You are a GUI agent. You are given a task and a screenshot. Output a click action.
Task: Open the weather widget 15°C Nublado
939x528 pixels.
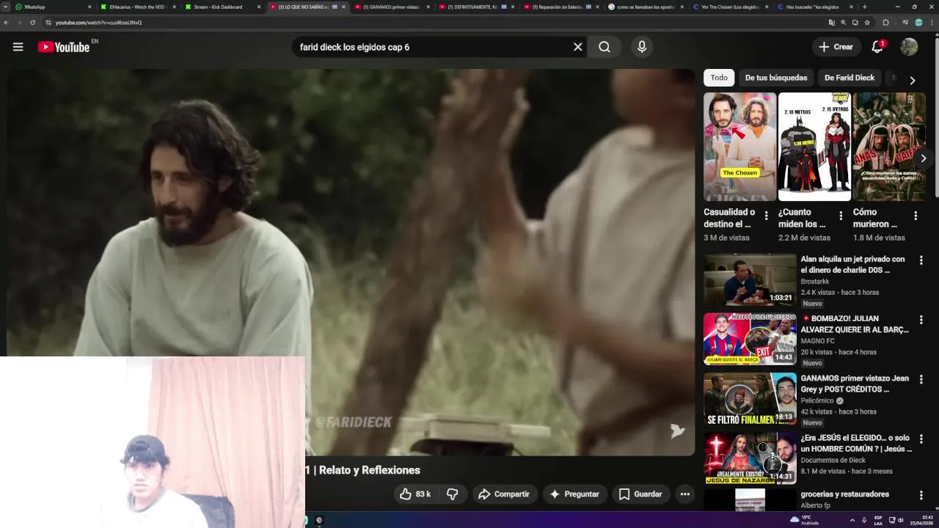pyautogui.click(x=805, y=520)
